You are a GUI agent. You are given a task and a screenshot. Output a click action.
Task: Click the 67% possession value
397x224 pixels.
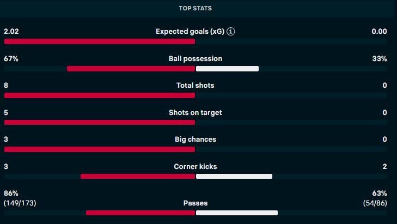[x=11, y=59]
